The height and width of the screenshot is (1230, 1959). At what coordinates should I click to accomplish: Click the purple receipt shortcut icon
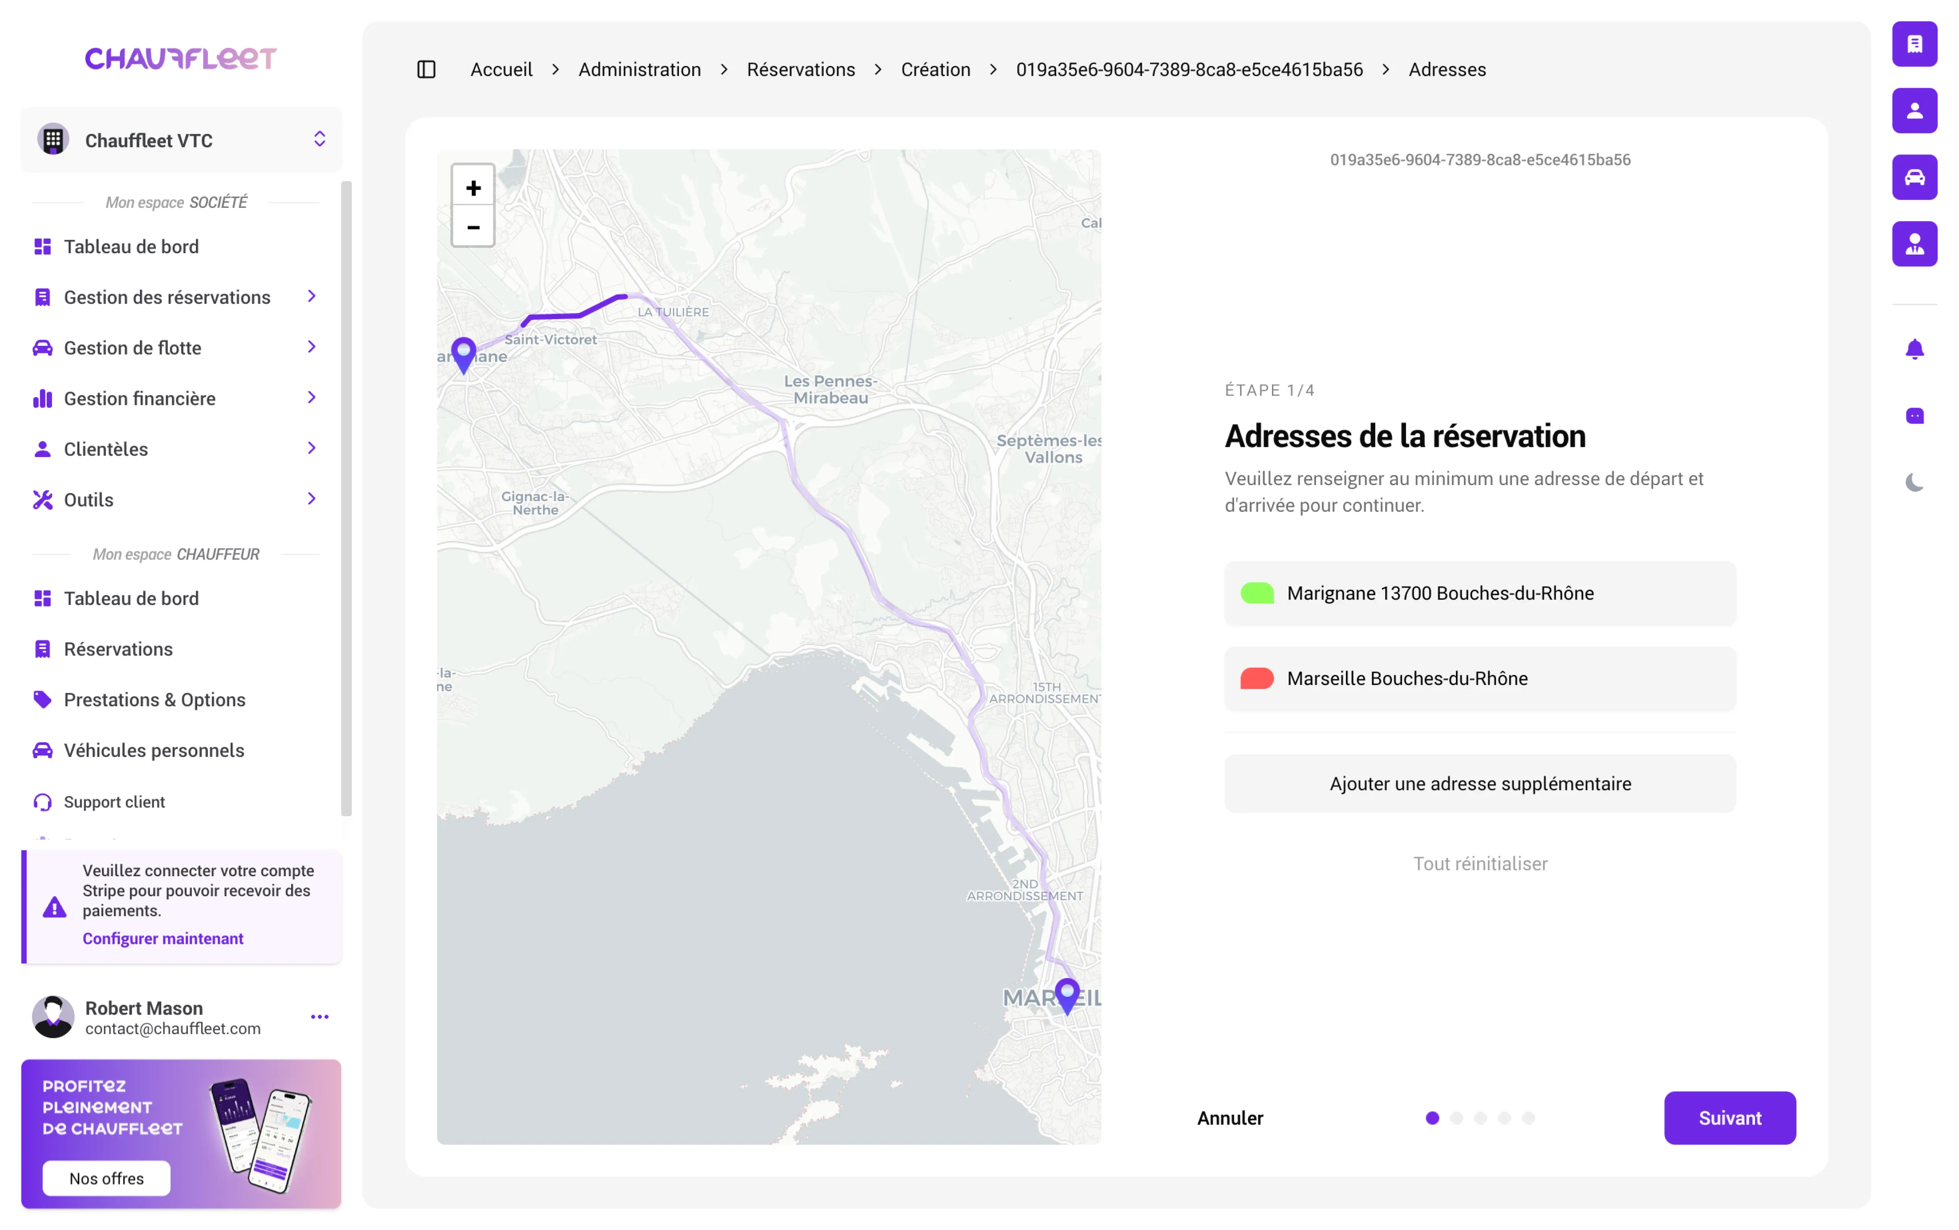pyautogui.click(x=1914, y=44)
